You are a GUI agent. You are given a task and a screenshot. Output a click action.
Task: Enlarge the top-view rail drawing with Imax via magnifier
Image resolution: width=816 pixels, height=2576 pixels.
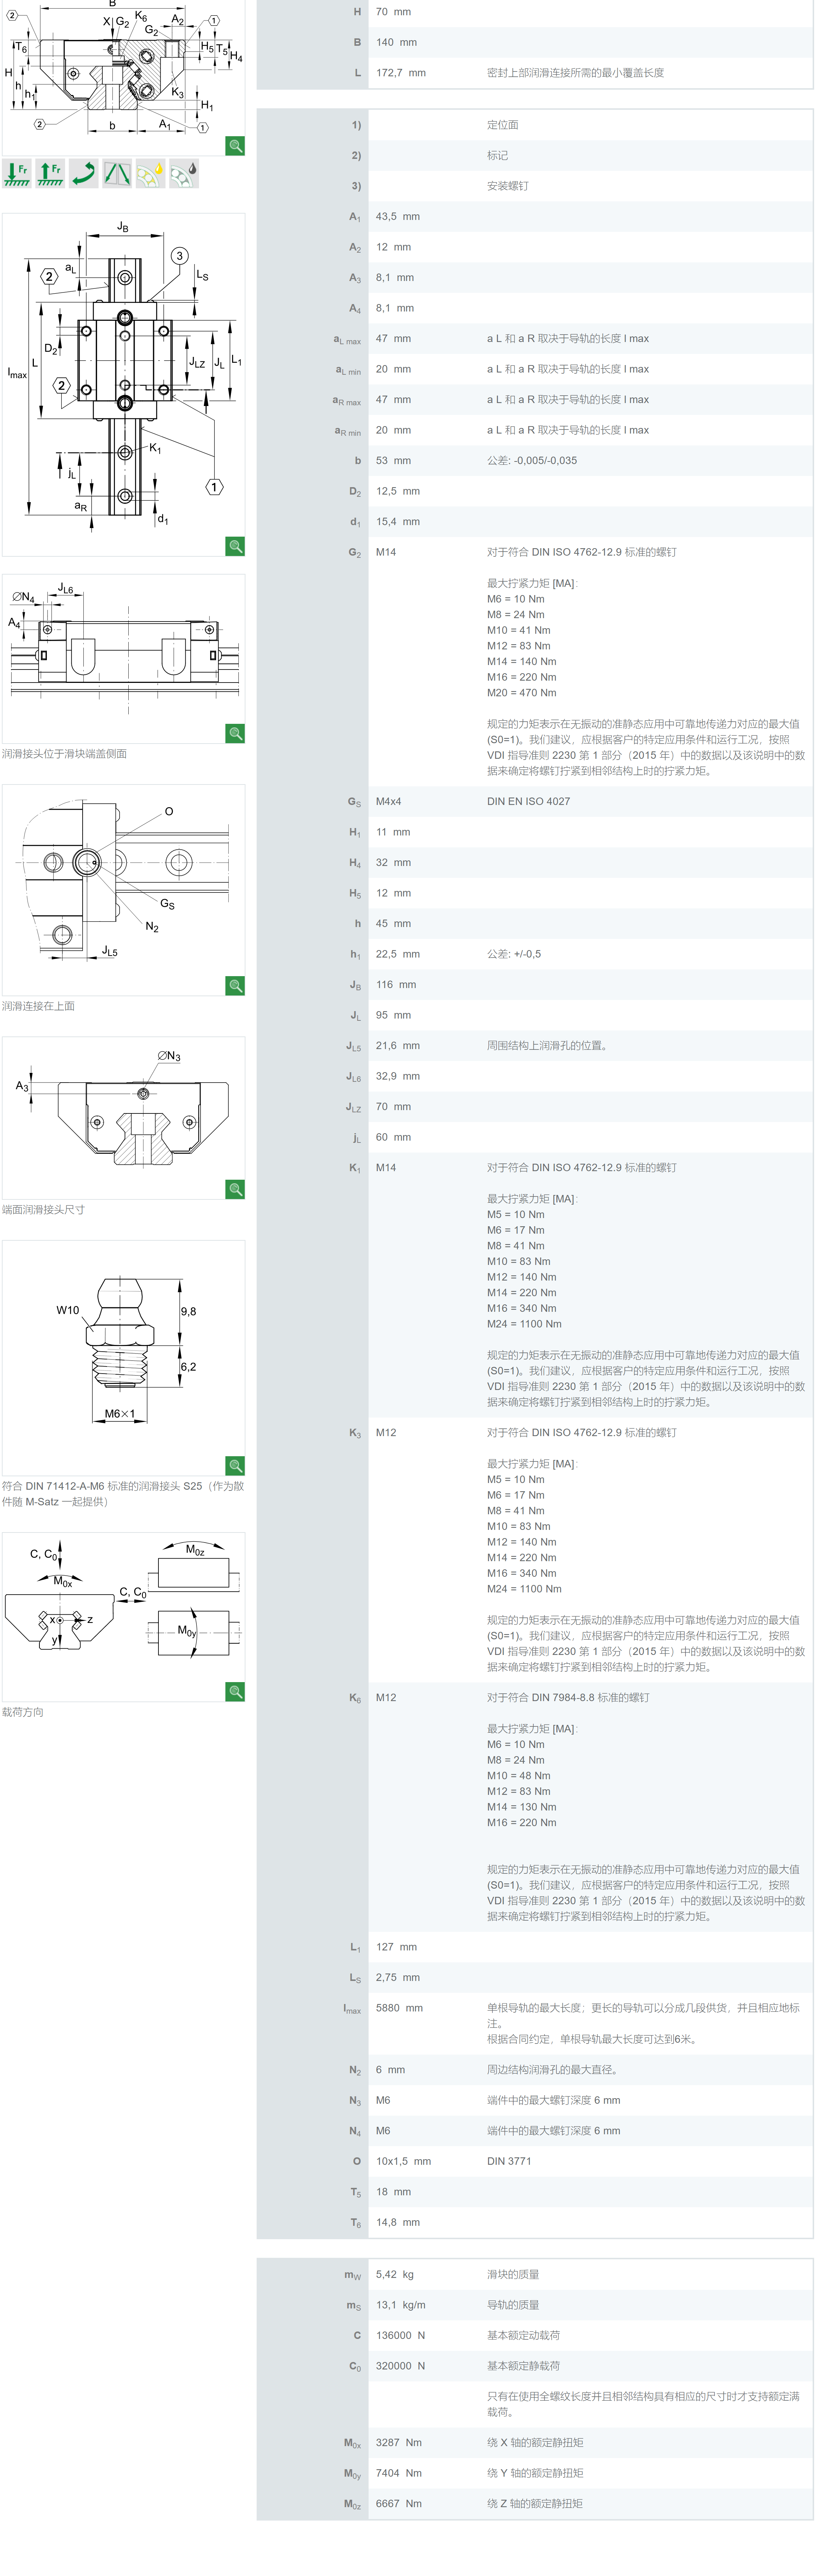point(235,546)
